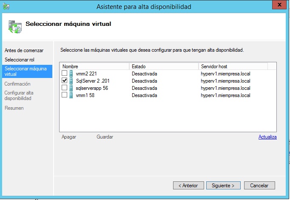Screen dimensions: 290x200
Task: Click the vmm1 58 server icon
Action: [71, 95]
